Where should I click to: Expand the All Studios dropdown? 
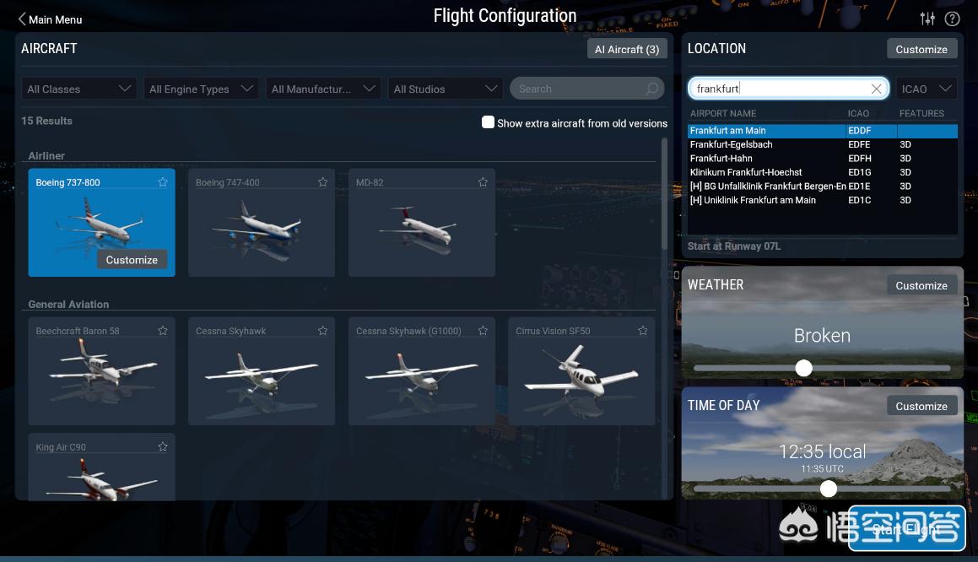446,89
